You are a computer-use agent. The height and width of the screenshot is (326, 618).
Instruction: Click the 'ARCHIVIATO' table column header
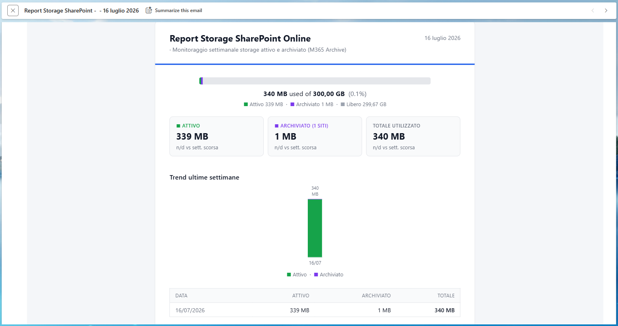[x=376, y=296]
